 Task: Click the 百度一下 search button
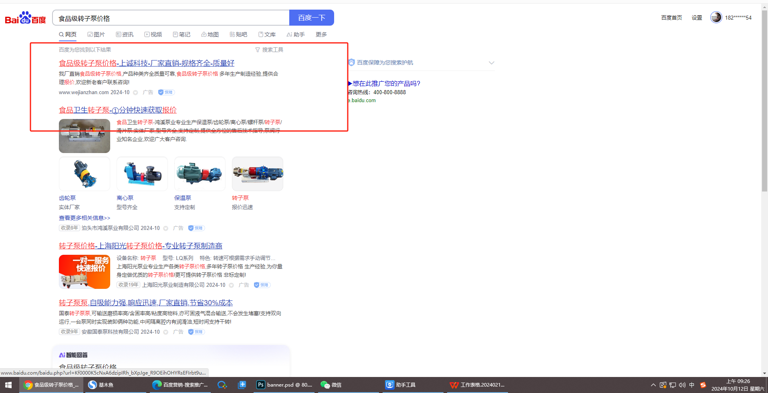pyautogui.click(x=312, y=18)
